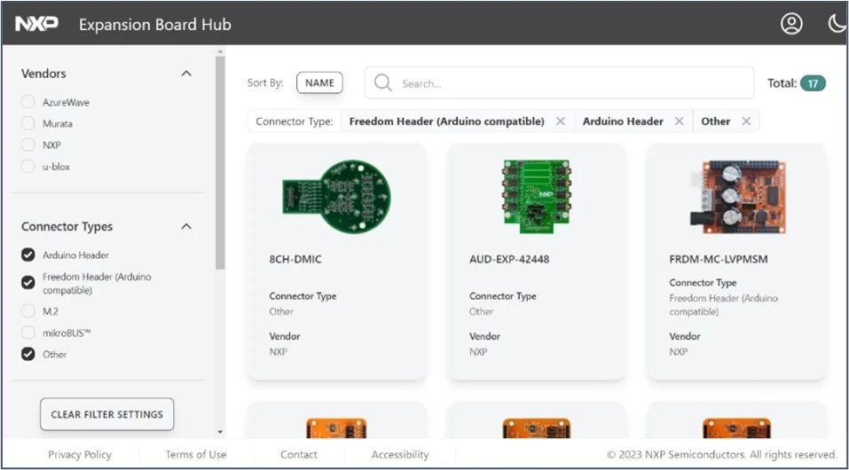Click the NAME sort button
Image resolution: width=849 pixels, height=470 pixels.
[x=319, y=82]
